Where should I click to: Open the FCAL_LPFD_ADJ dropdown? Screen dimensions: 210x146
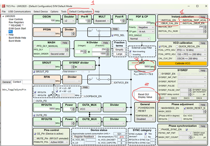(x=191, y=50)
